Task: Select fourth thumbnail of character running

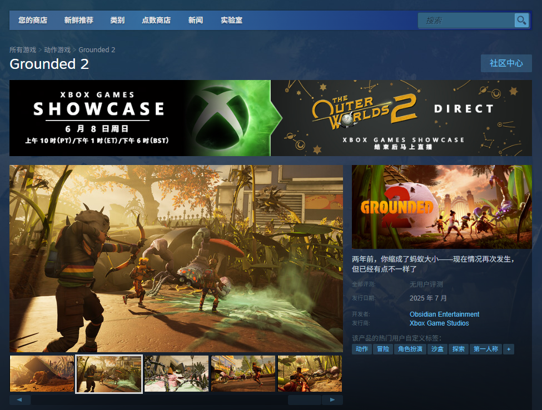Action: point(243,374)
